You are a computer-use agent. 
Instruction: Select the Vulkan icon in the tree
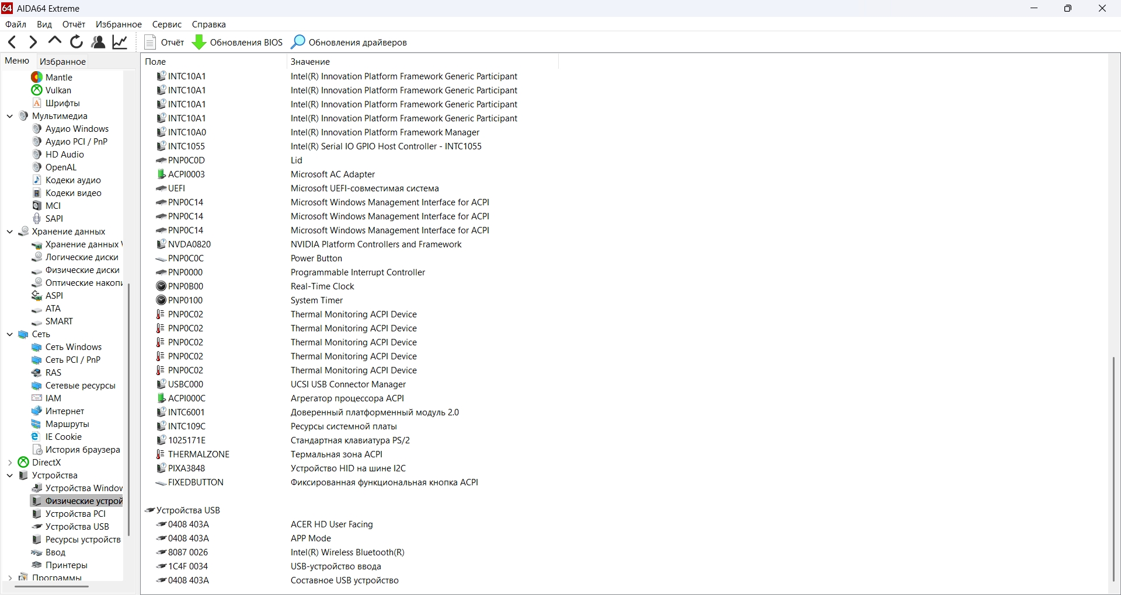click(x=37, y=90)
